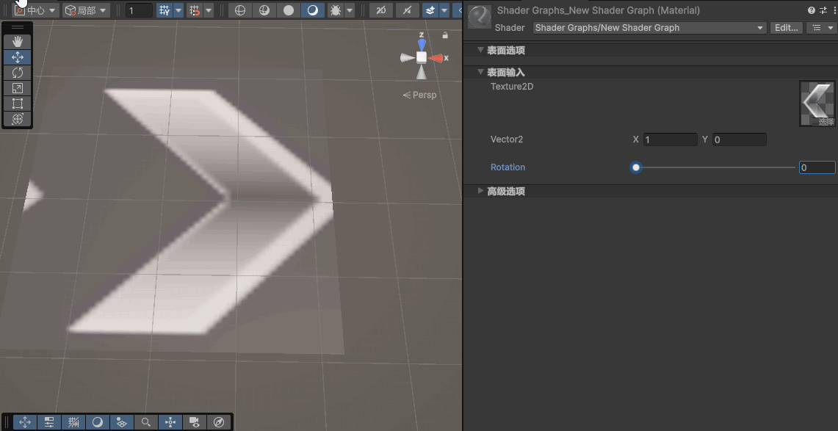Click the Vector2 Y input field
The image size is (838, 431).
[740, 140]
